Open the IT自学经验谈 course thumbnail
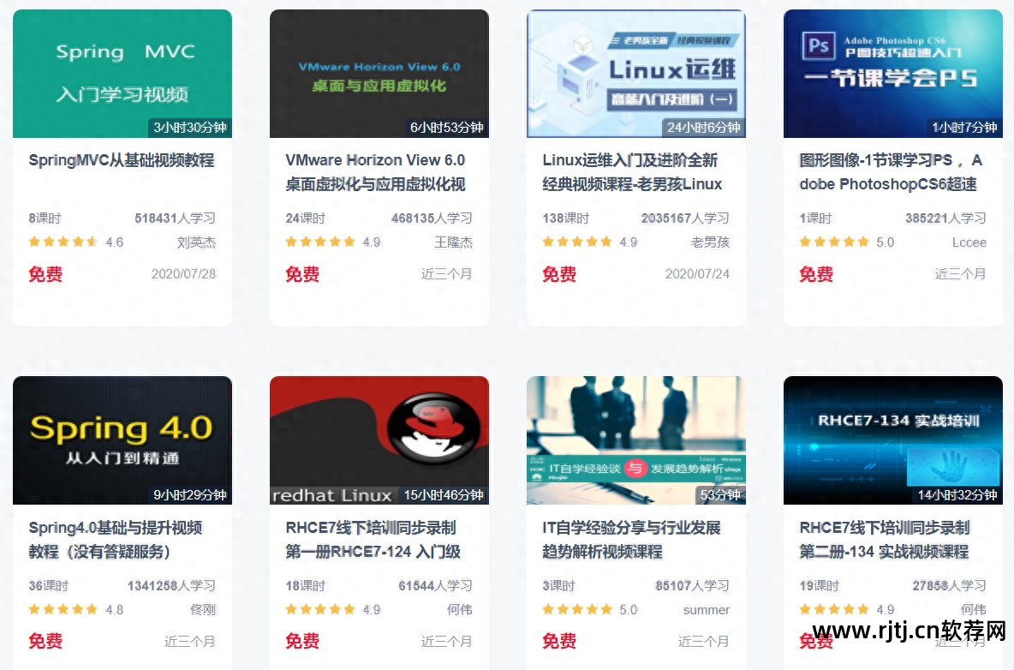The width and height of the screenshot is (1014, 670). coord(636,440)
